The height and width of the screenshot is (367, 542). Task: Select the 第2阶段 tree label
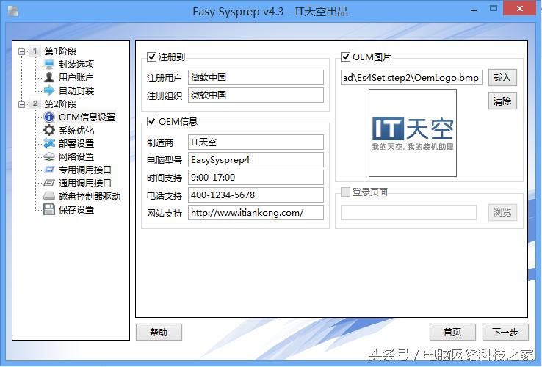click(x=60, y=103)
